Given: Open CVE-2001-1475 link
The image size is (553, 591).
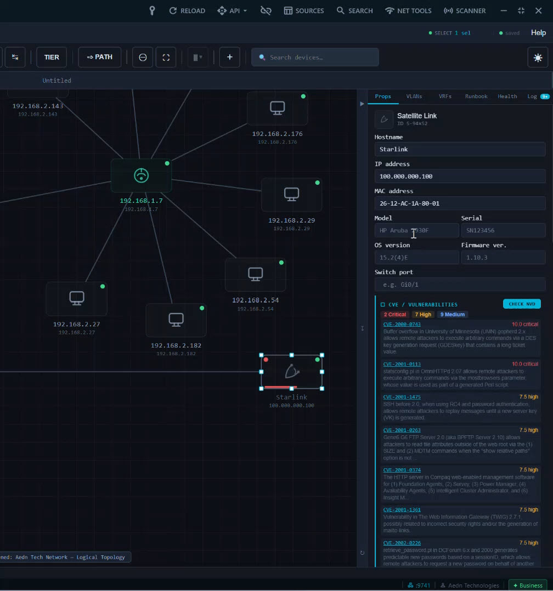Looking at the screenshot, I should [402, 397].
